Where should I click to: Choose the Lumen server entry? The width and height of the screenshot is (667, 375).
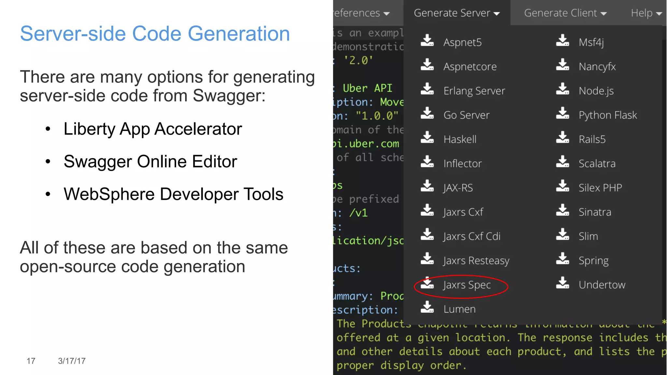pyautogui.click(x=459, y=309)
